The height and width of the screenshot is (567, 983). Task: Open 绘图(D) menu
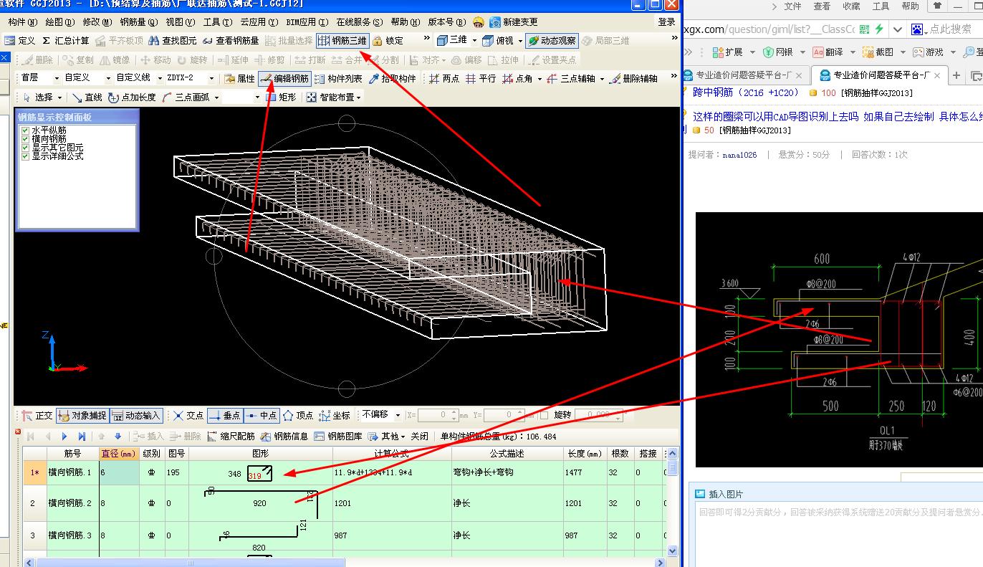[59, 22]
